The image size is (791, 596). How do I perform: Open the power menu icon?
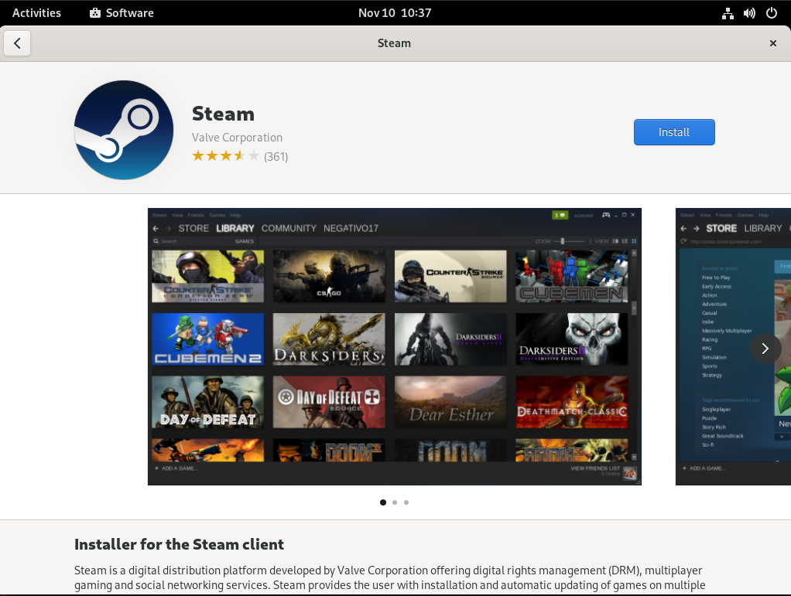click(x=772, y=14)
